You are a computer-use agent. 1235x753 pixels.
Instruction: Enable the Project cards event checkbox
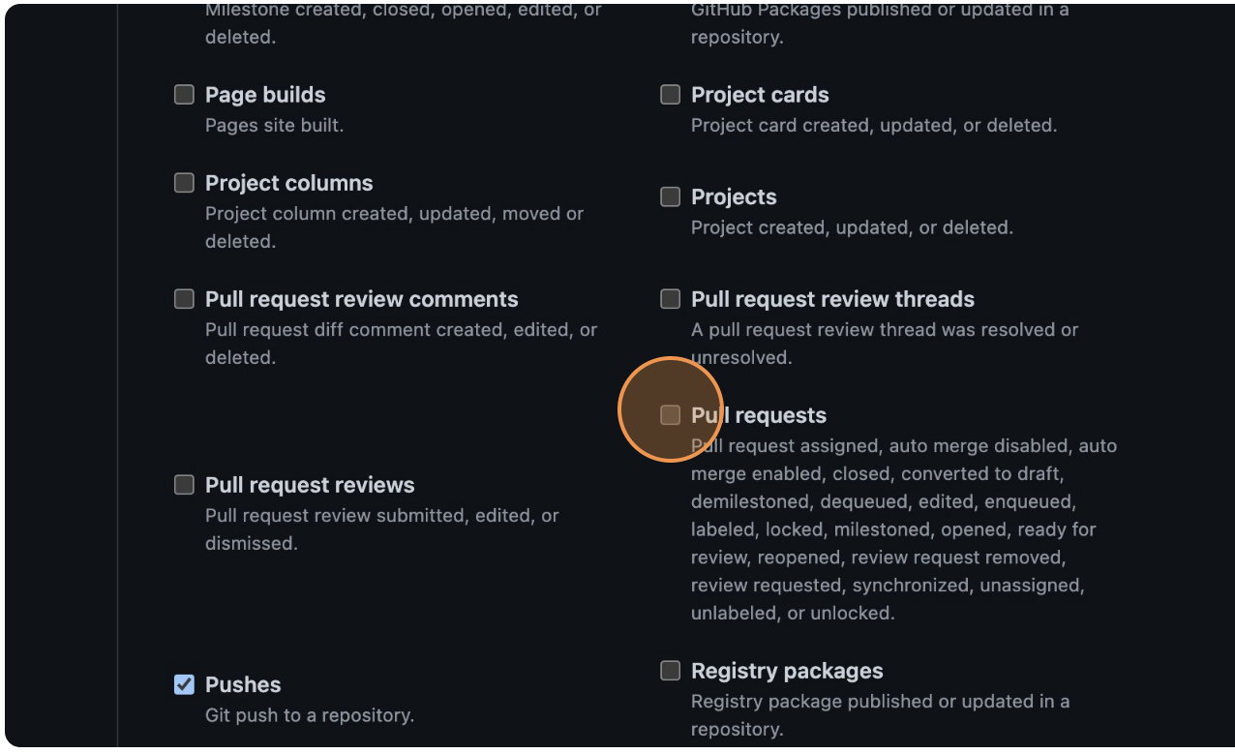(670, 94)
